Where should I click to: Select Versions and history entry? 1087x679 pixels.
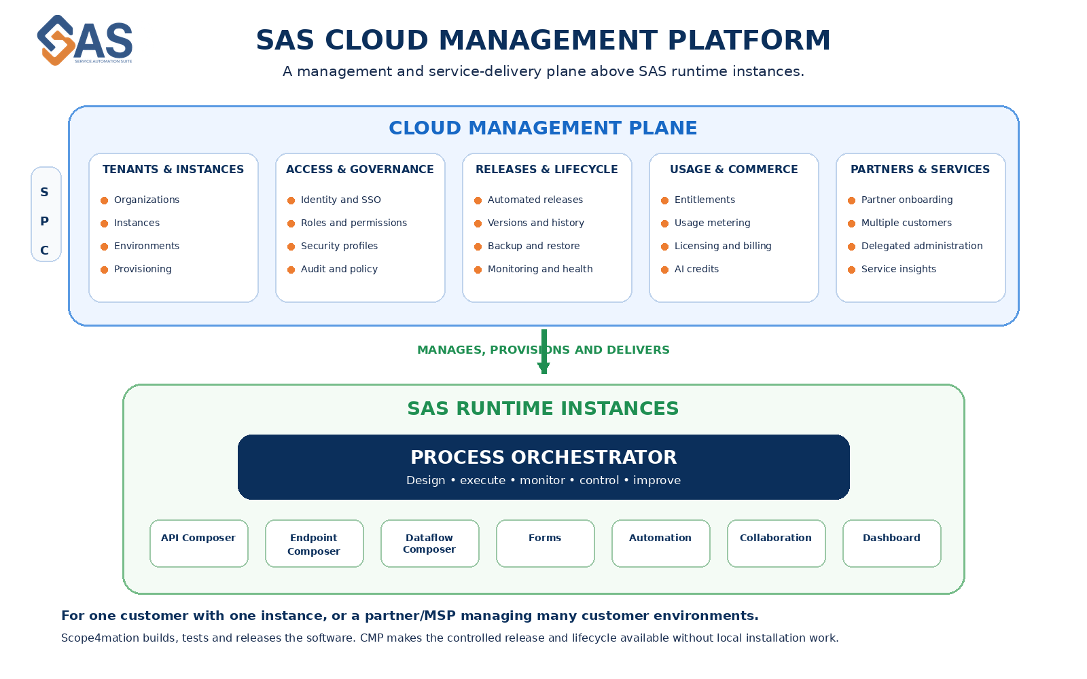(529, 223)
